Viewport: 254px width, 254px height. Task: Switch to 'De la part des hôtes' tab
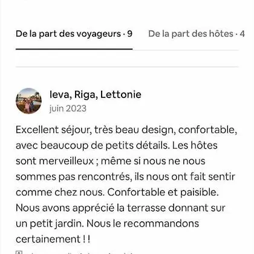click(197, 34)
